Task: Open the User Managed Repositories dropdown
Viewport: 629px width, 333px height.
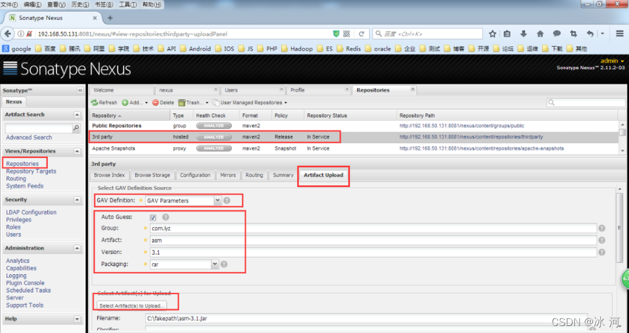Action: [x=250, y=103]
